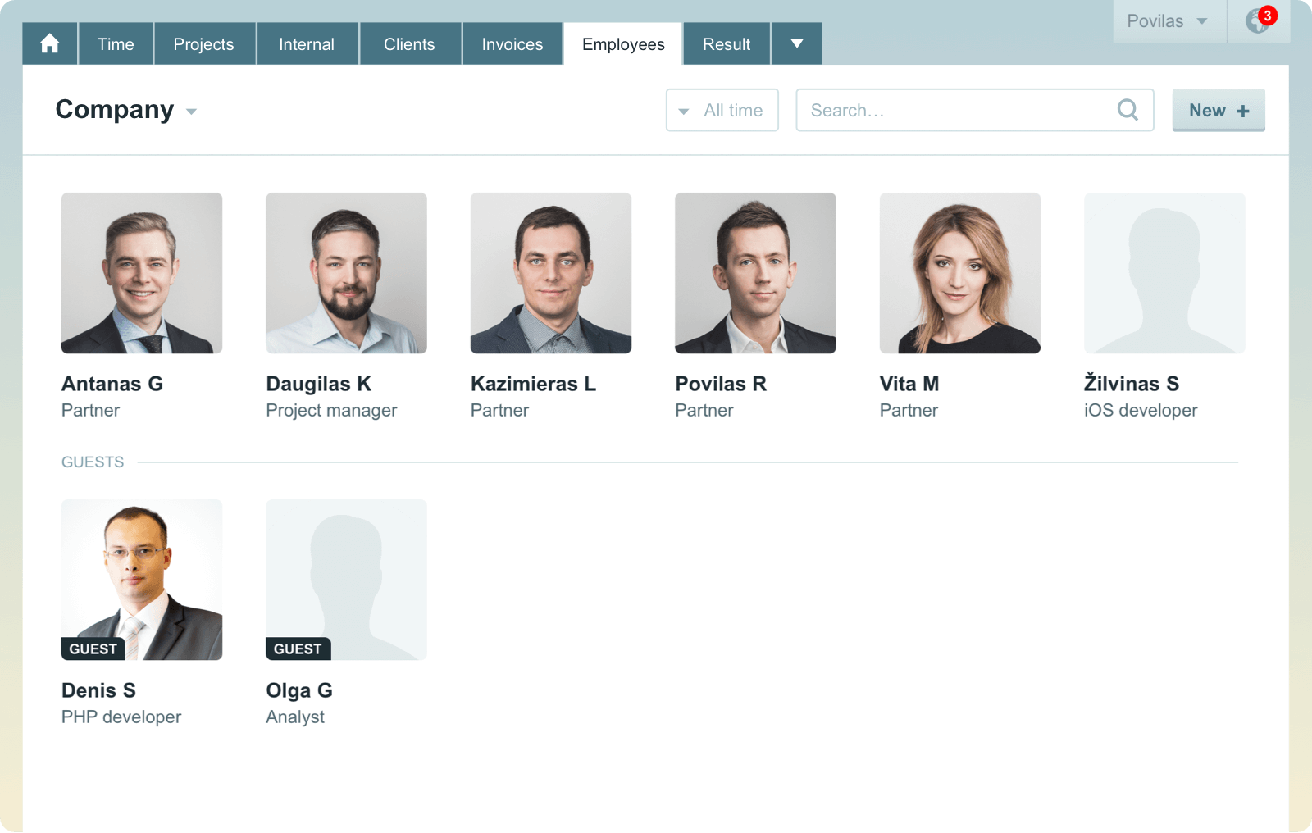Open the placeholder avatar for Žilvinas S

point(1164,273)
